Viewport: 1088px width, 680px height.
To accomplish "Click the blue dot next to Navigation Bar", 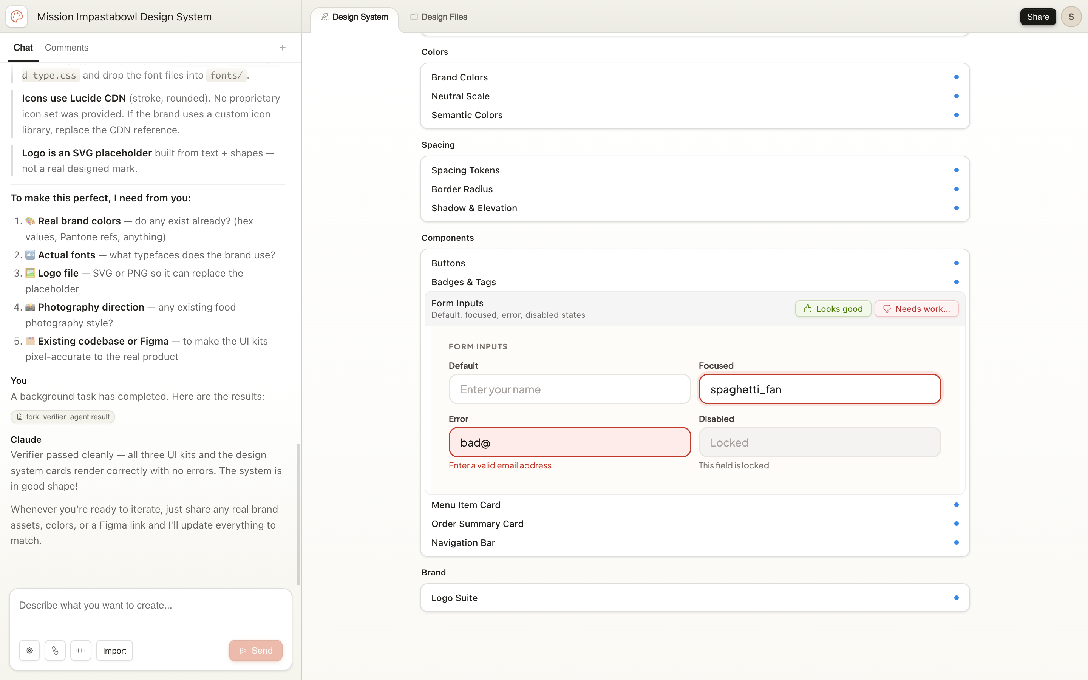I will pos(956,542).
